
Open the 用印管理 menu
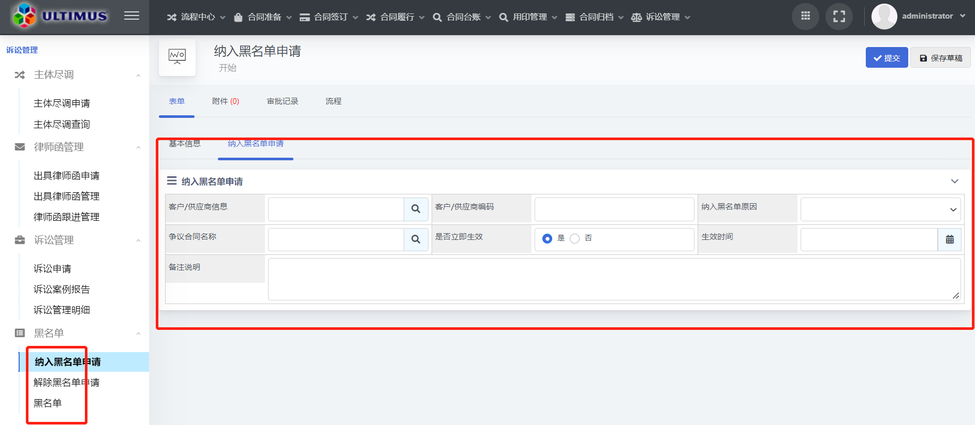tap(528, 17)
